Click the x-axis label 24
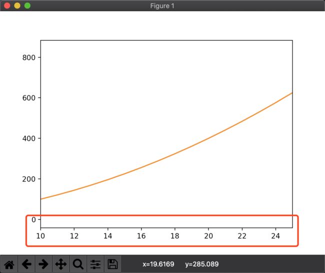Image resolution: width=325 pixels, height=273 pixels. coord(275,236)
